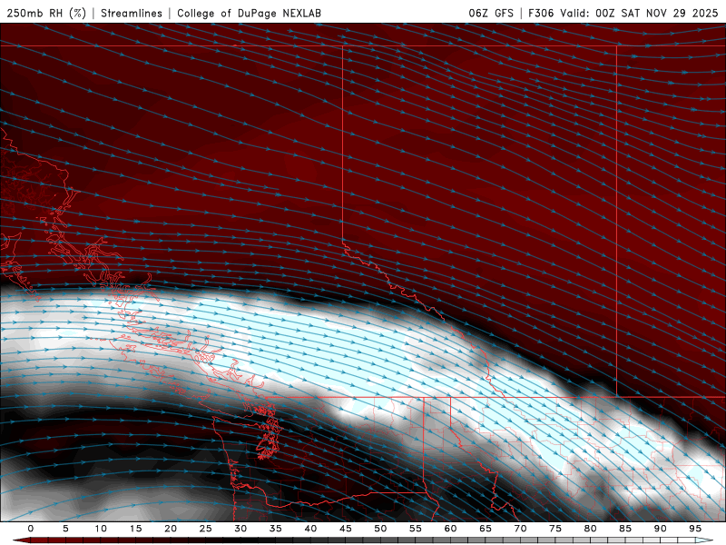Click the colorbar label '20'
This screenshot has width=726, height=545.
(x=171, y=529)
